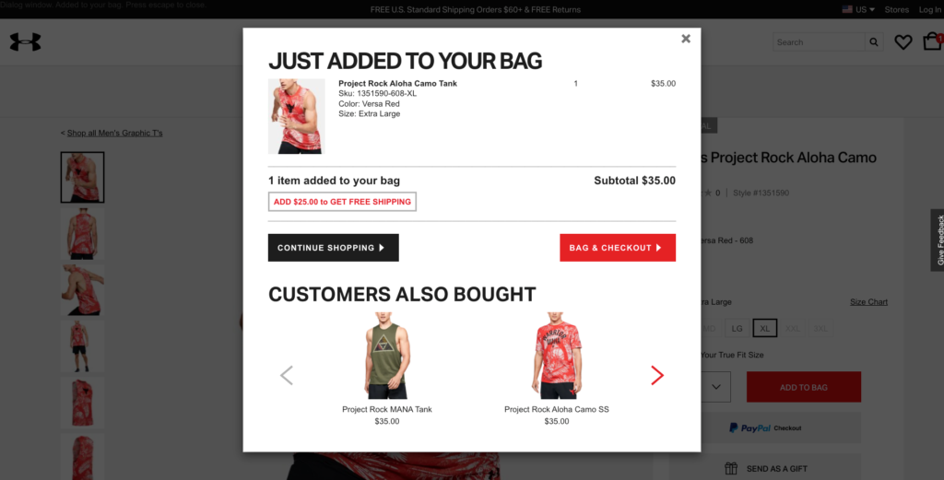Select the LG size option
944x480 pixels.
tap(737, 328)
